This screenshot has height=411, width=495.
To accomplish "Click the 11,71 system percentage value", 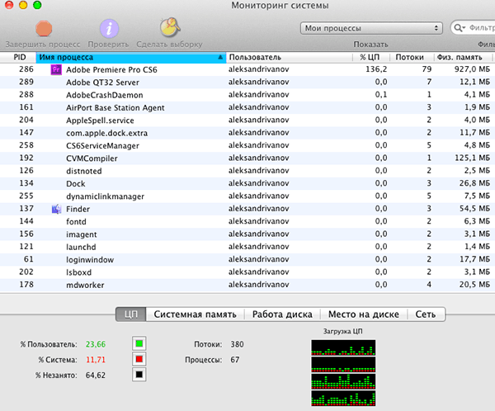I will coord(96,360).
